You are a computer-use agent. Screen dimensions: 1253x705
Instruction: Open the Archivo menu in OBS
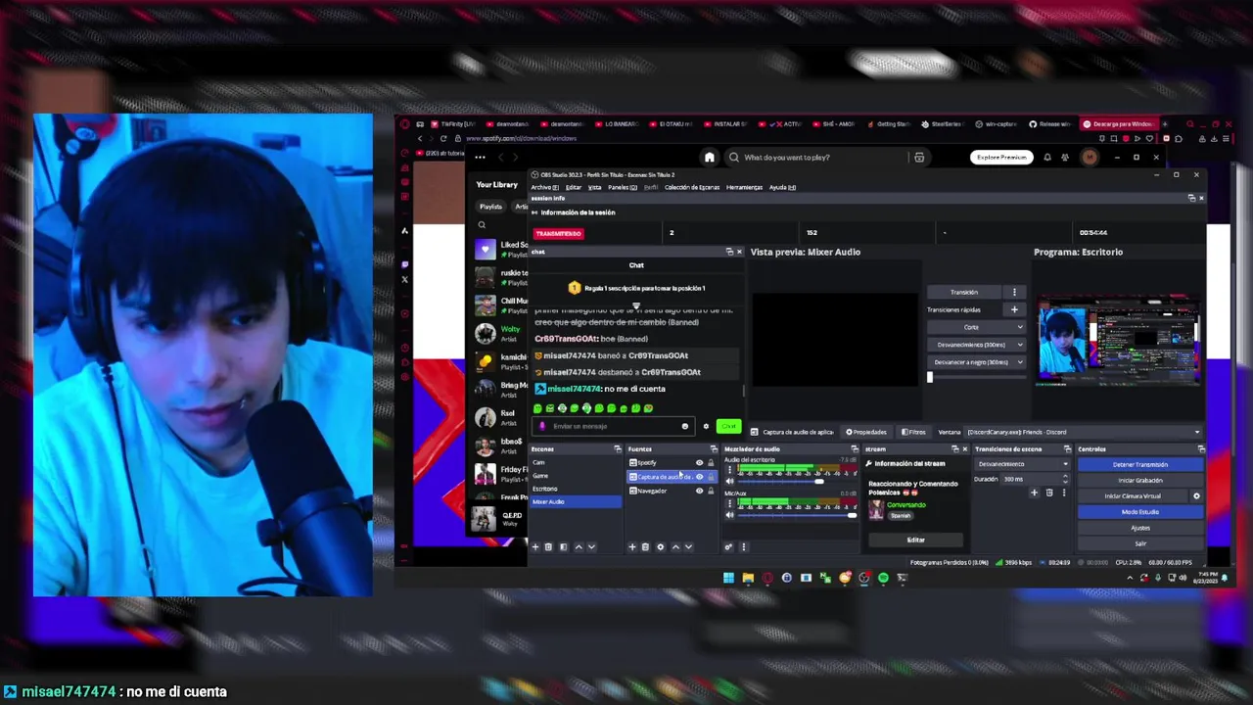[x=544, y=187]
